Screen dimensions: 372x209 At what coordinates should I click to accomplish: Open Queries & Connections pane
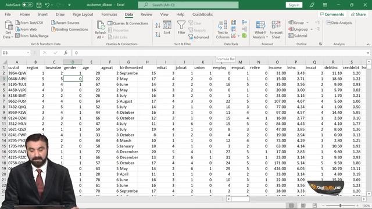click(x=128, y=23)
